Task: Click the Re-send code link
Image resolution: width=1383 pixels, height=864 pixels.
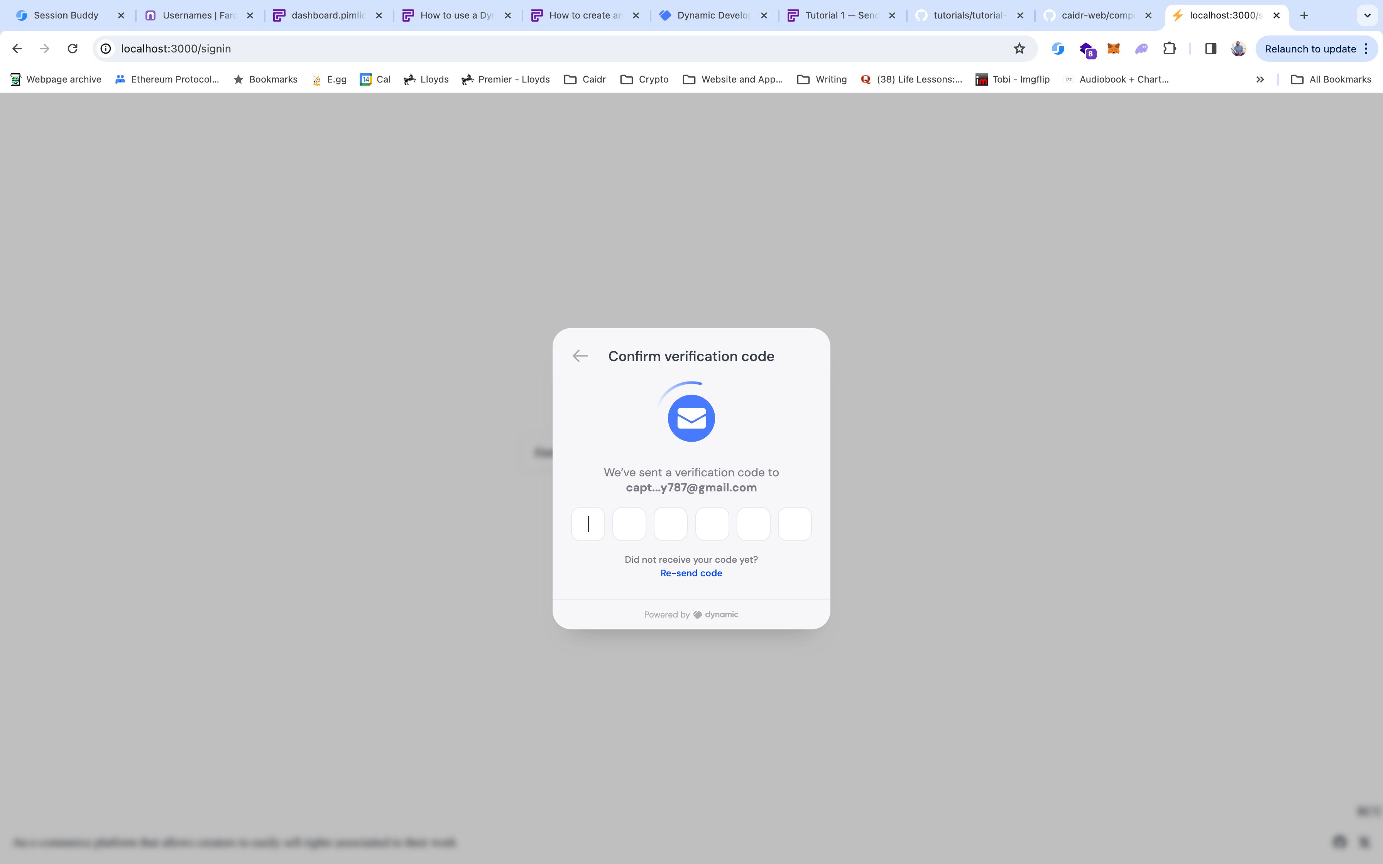Action: (691, 573)
